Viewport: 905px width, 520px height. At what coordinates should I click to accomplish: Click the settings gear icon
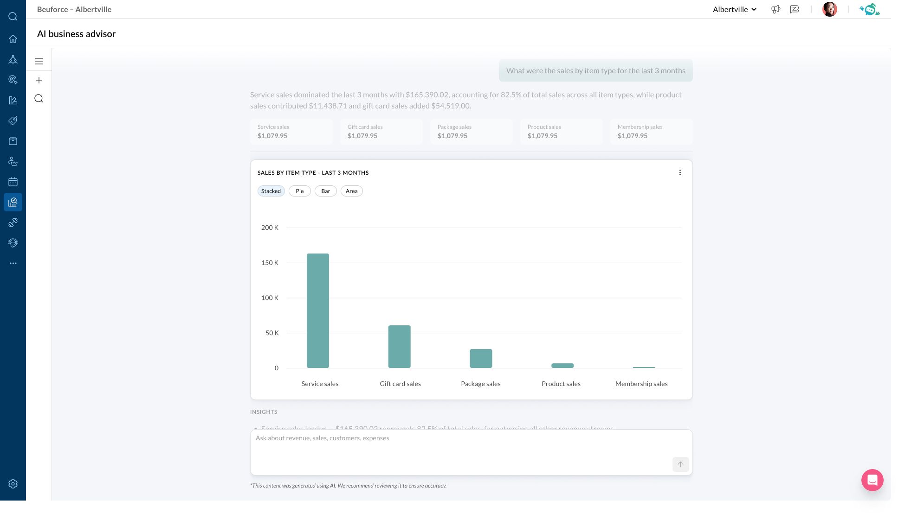[13, 484]
